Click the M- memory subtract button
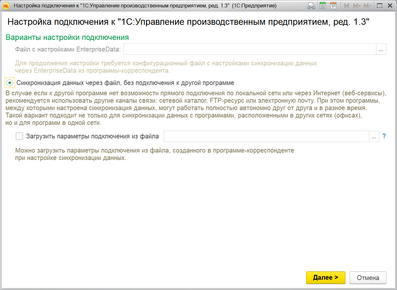 click(367, 6)
